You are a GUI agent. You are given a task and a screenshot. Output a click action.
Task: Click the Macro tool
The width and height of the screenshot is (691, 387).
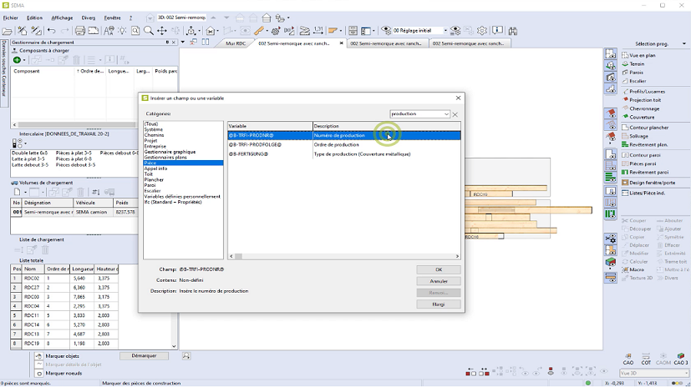point(637,269)
